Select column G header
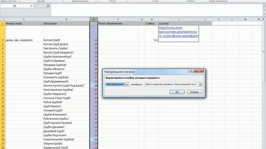Viewport: 266px width, 149px height. click(x=142, y=19)
